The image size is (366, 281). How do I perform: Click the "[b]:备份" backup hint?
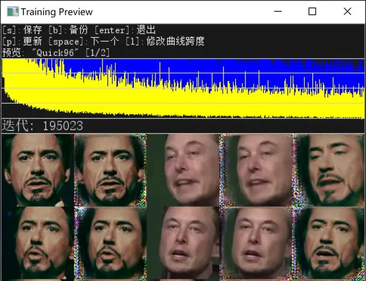68,30
